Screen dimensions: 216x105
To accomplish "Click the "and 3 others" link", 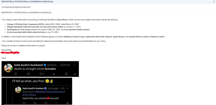I will click(29, 95).
